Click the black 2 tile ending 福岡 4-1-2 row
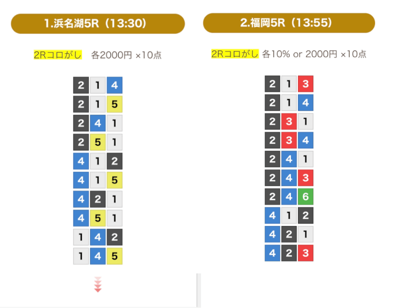 coord(305,215)
